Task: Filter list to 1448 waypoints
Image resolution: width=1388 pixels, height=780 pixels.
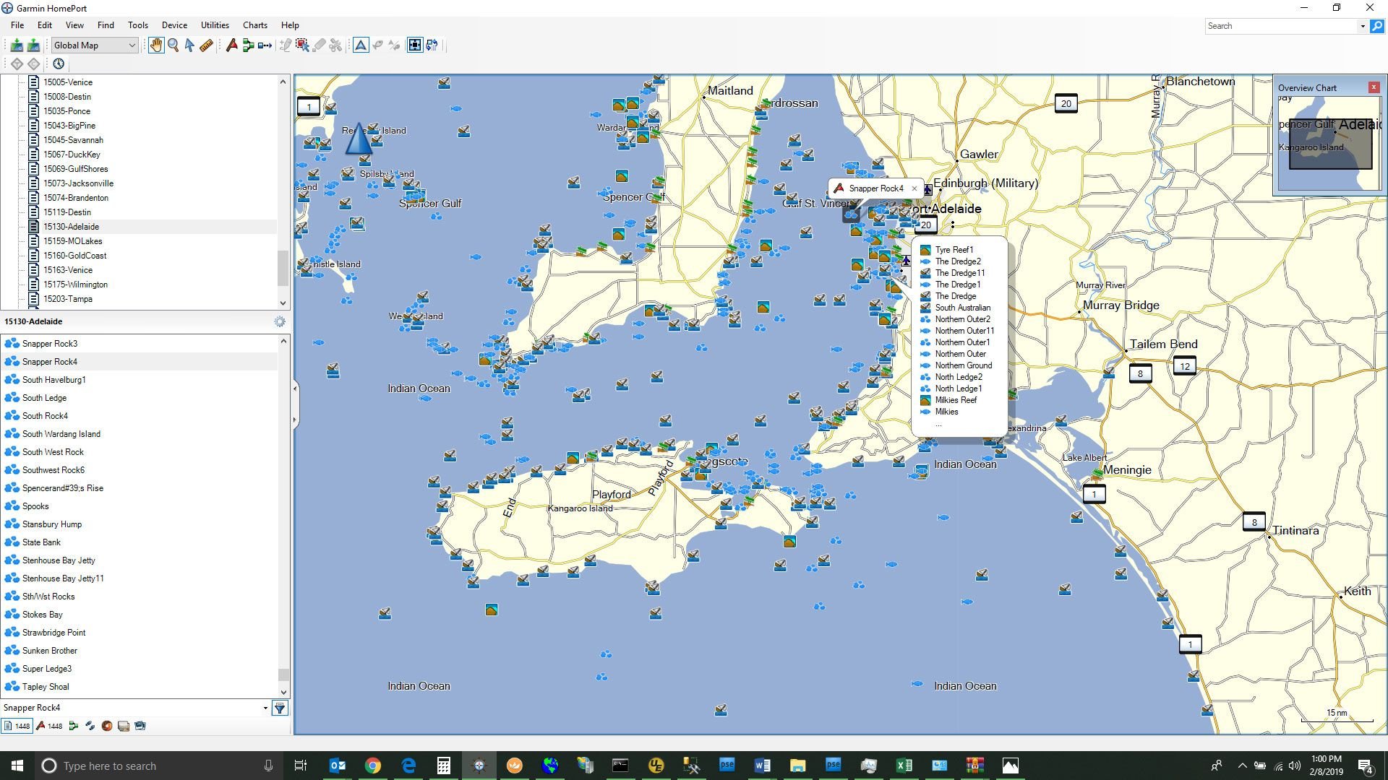Action: coord(50,726)
